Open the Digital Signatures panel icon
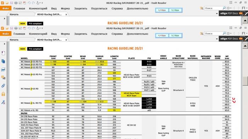The width and height of the screenshot is (248, 139). pyautogui.click(x=3, y=102)
